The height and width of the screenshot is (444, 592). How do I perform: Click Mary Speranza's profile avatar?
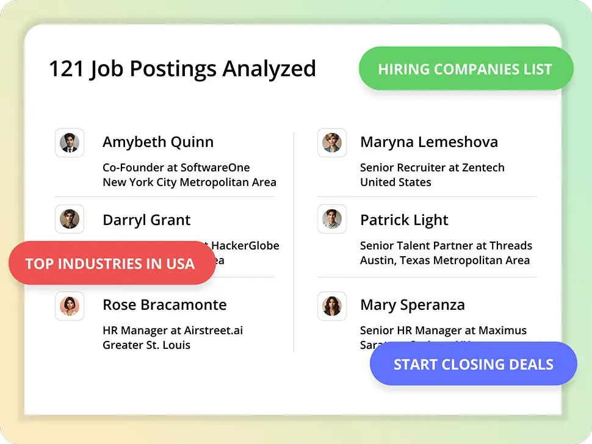332,306
